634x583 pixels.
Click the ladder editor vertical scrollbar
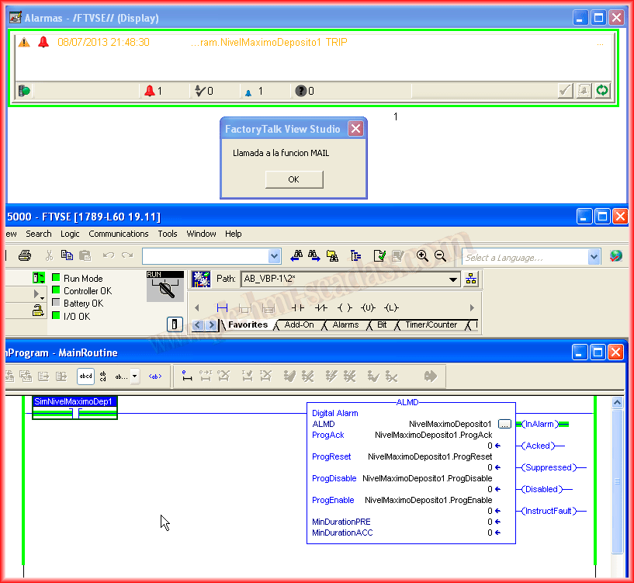pyautogui.click(x=618, y=481)
